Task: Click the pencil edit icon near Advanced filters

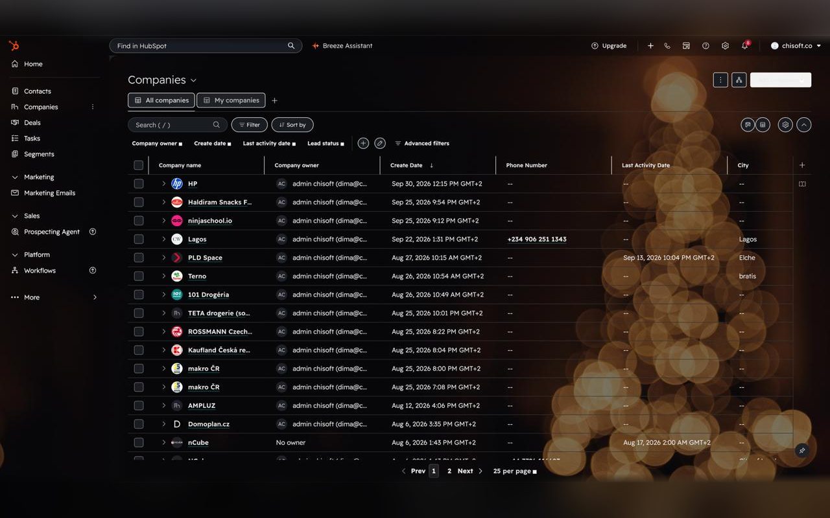Action: (380, 143)
